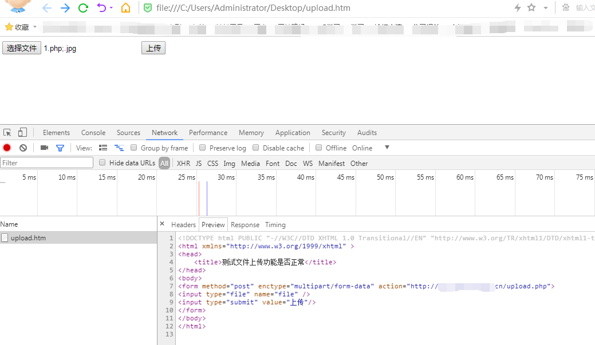Toggle the device toolbar in DevTools
Viewport: 595px width, 345px height.
click(22, 132)
